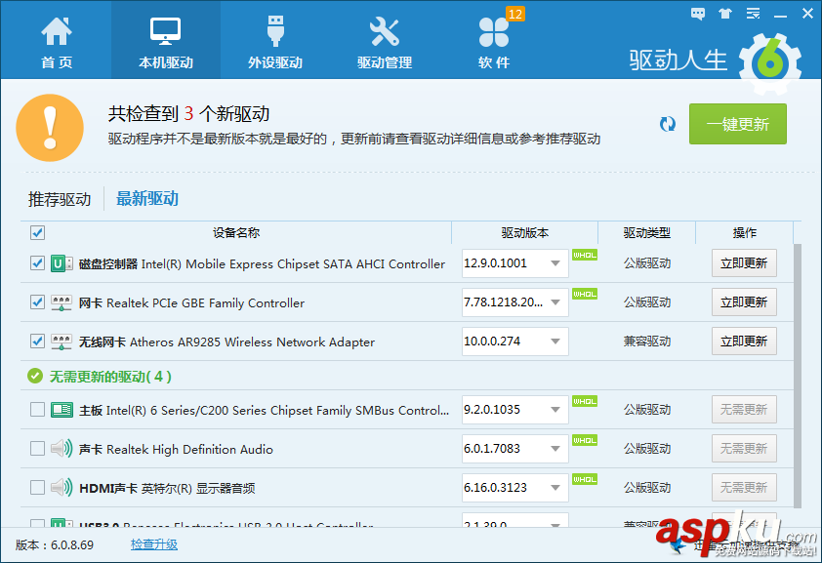Expand version dropdown 6.16.0.3123
This screenshot has width=822, height=563.
point(555,488)
